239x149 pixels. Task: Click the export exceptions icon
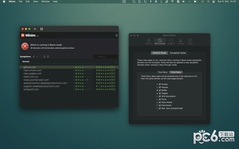pyautogui.click(x=48, y=57)
